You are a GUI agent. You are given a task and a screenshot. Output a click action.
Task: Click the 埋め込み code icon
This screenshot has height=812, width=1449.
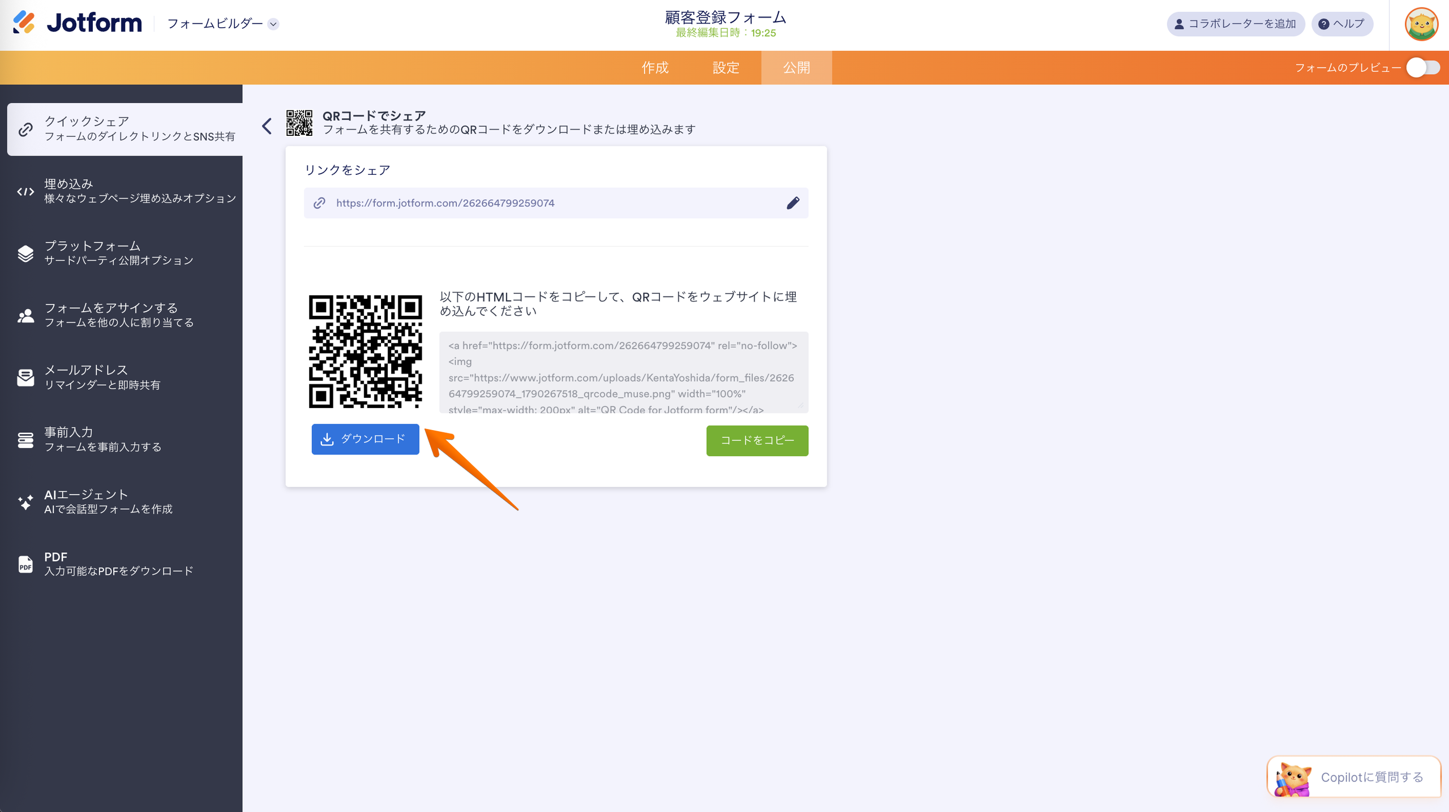[25, 191]
